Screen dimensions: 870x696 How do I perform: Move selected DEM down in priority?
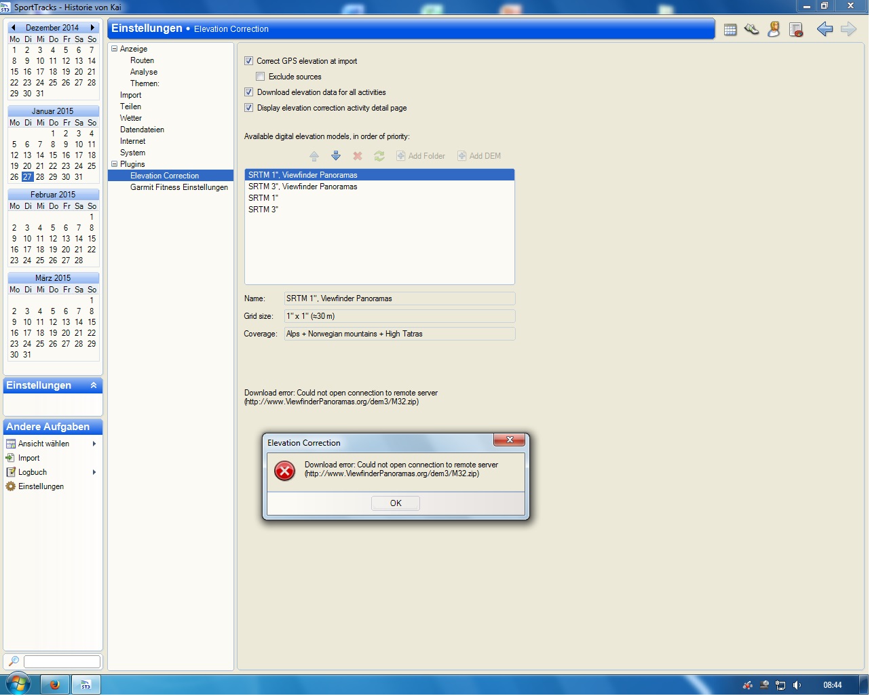(336, 156)
